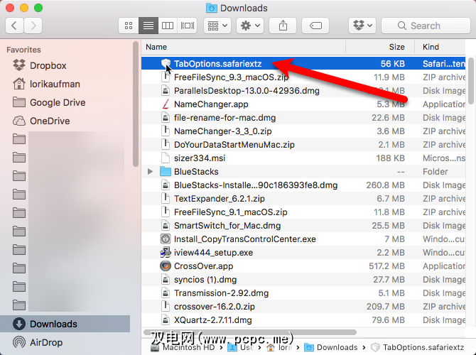Click the 517.2 MB size value
The height and width of the screenshot is (355, 476).
tap(386, 266)
